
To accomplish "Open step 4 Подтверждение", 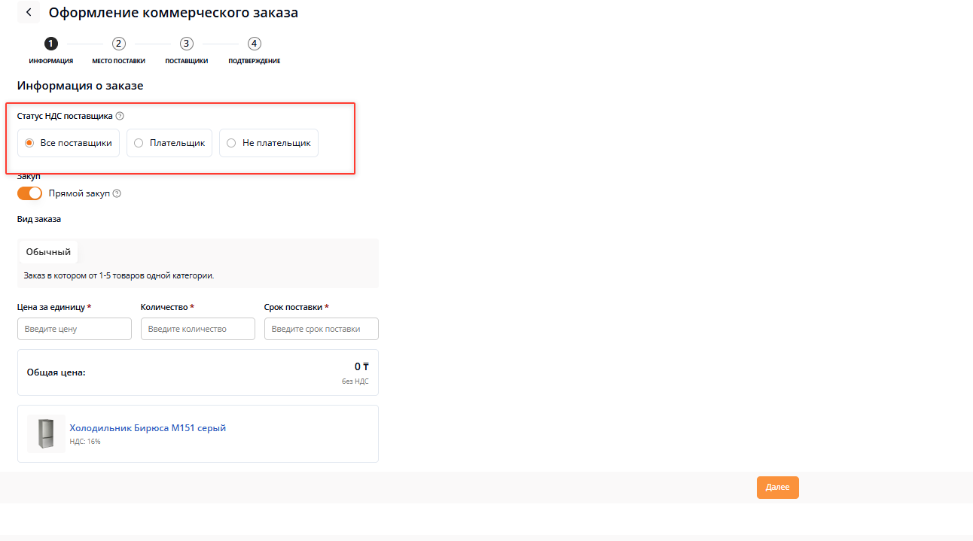I will click(x=255, y=44).
